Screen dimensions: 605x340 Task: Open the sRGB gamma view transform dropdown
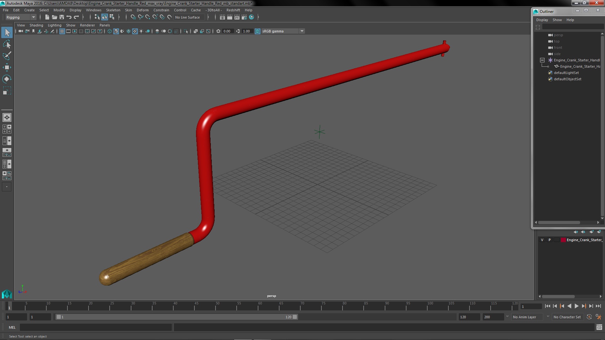click(283, 31)
